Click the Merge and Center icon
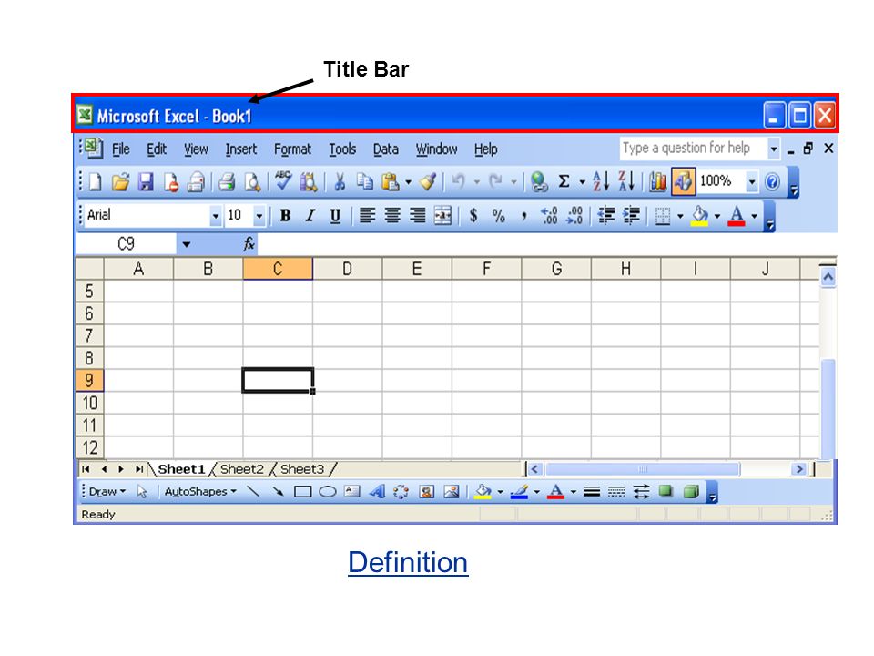This screenshot has height=656, width=874. click(x=442, y=215)
